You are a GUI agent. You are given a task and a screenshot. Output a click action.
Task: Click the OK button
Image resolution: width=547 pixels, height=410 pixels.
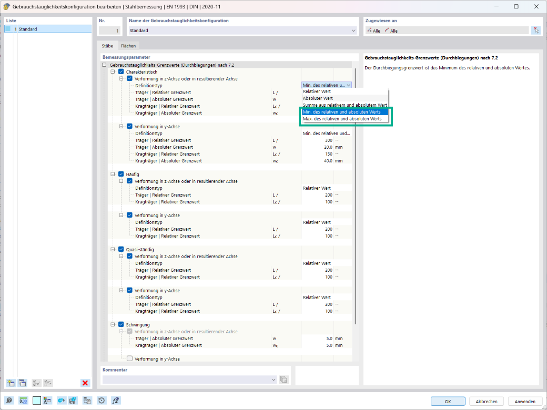pyautogui.click(x=448, y=401)
